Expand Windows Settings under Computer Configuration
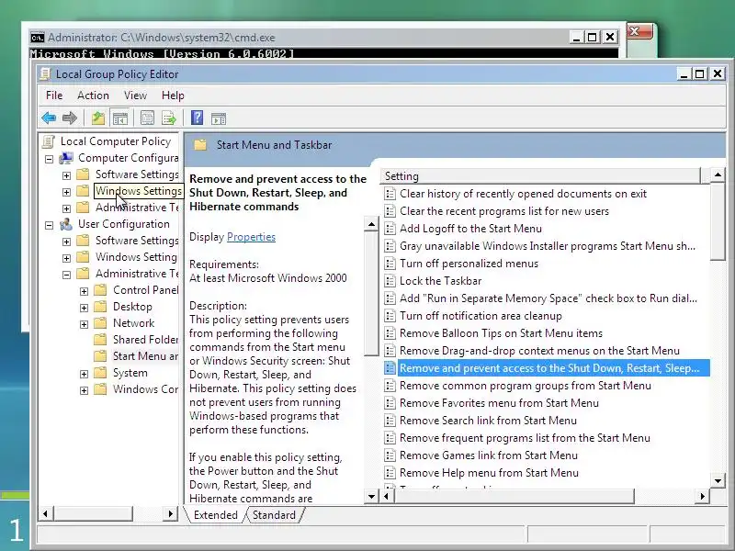Viewport: 735px width, 551px height. 66,192
